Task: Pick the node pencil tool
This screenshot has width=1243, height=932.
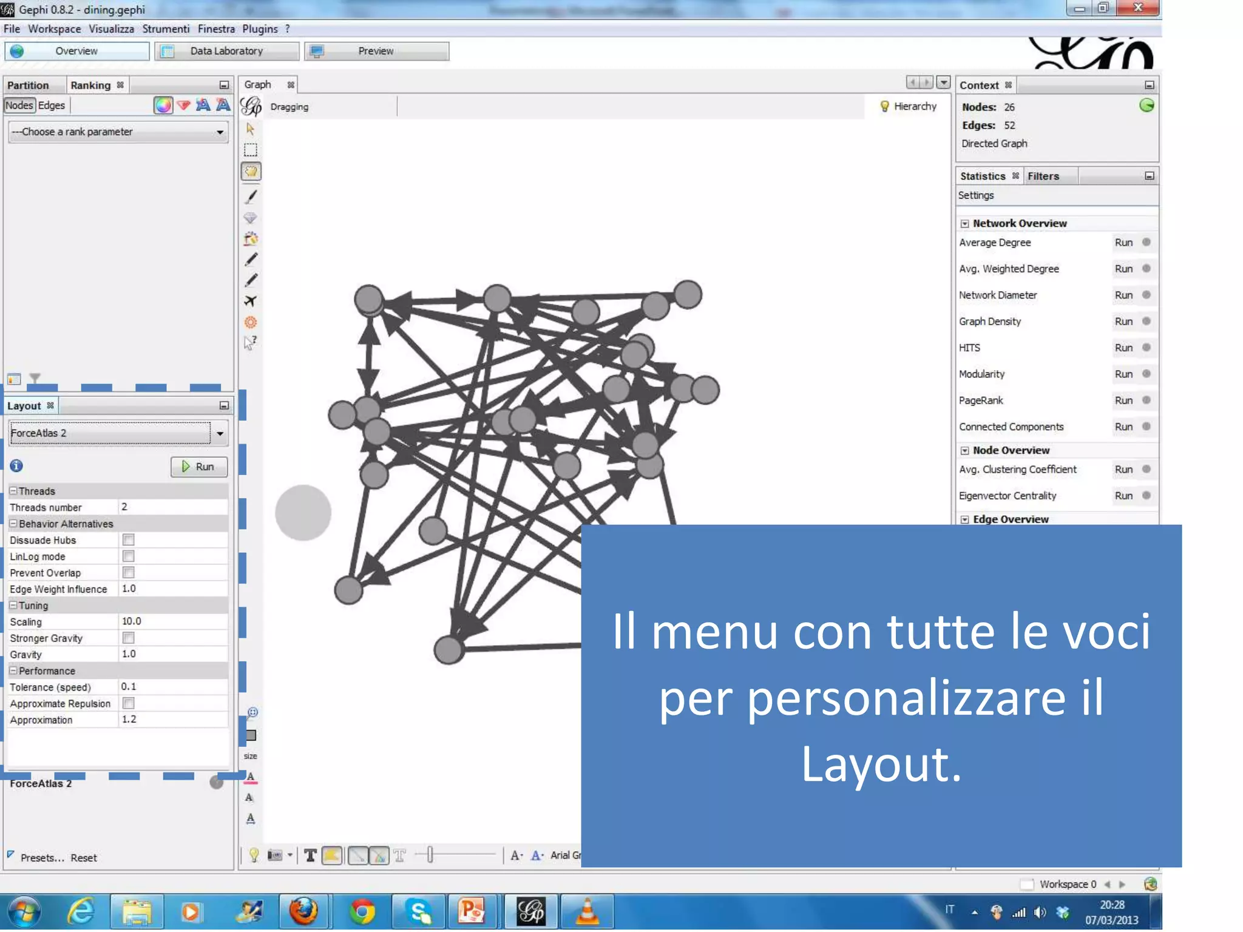Action: (251, 259)
